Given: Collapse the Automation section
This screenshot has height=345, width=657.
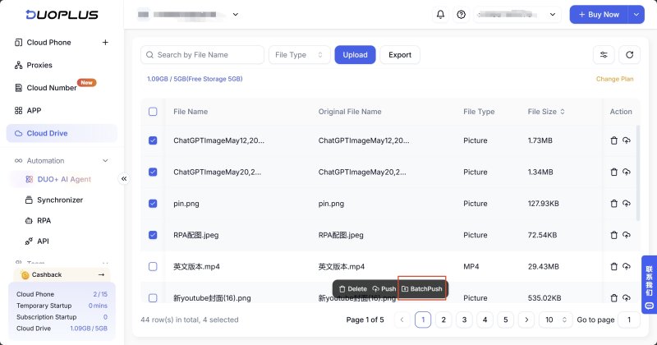Looking at the screenshot, I should coord(105,160).
